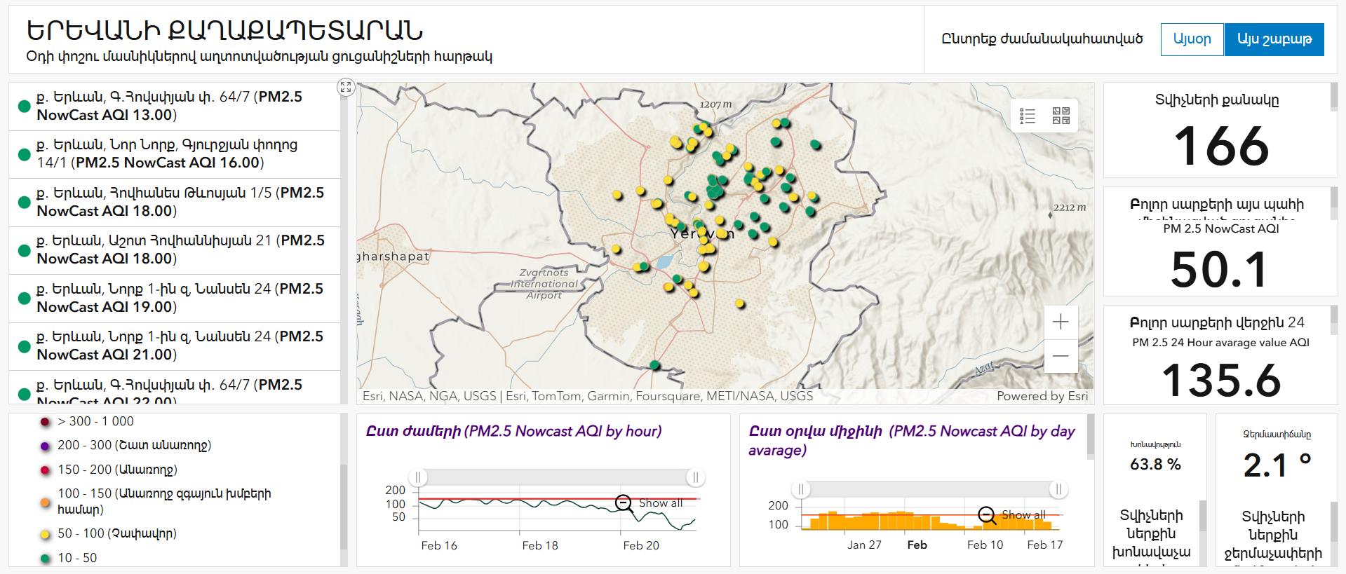Zoom in on the map

tap(1061, 322)
